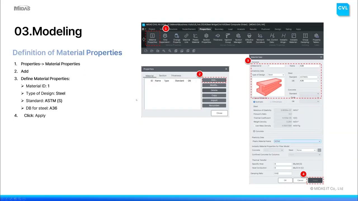
Task: Open the Tapered Group tool
Action: [x=228, y=38]
